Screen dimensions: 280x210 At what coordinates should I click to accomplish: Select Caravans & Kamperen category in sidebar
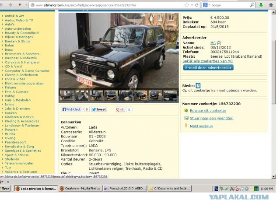point(23,62)
